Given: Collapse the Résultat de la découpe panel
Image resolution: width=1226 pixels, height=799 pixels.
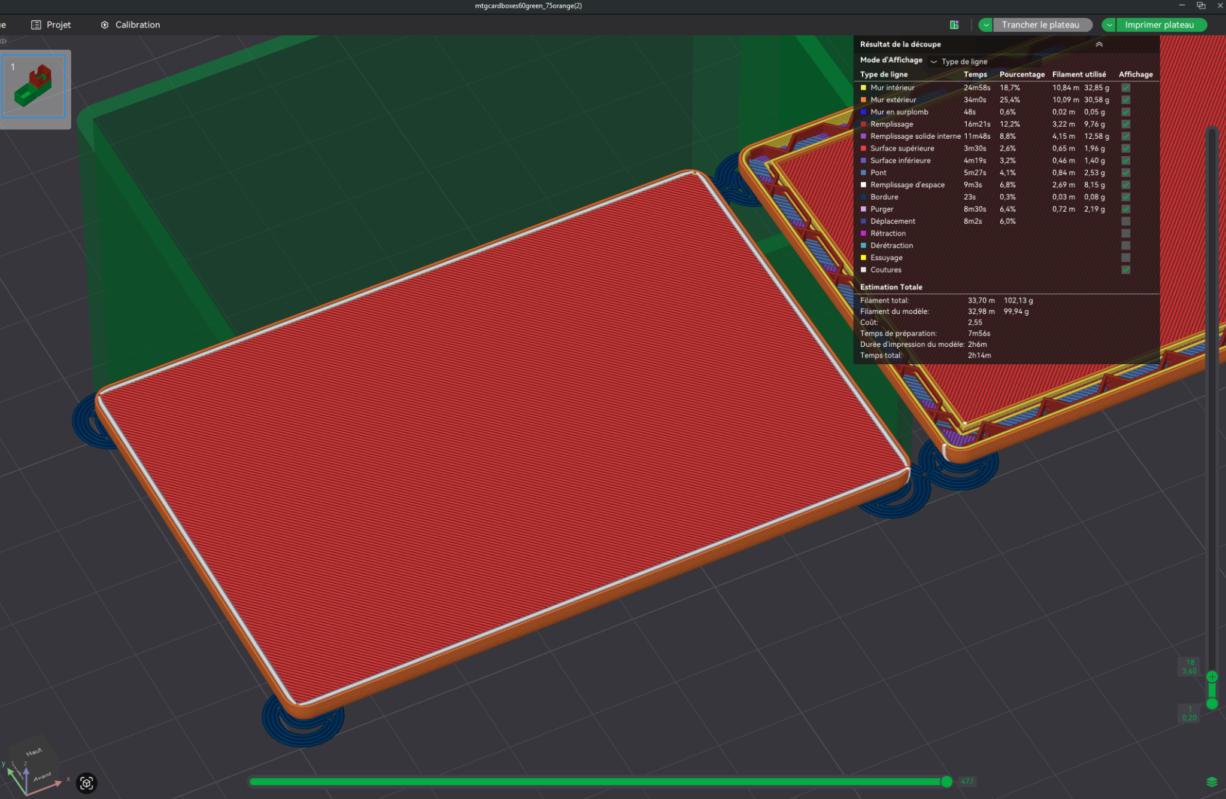Looking at the screenshot, I should (x=1098, y=44).
